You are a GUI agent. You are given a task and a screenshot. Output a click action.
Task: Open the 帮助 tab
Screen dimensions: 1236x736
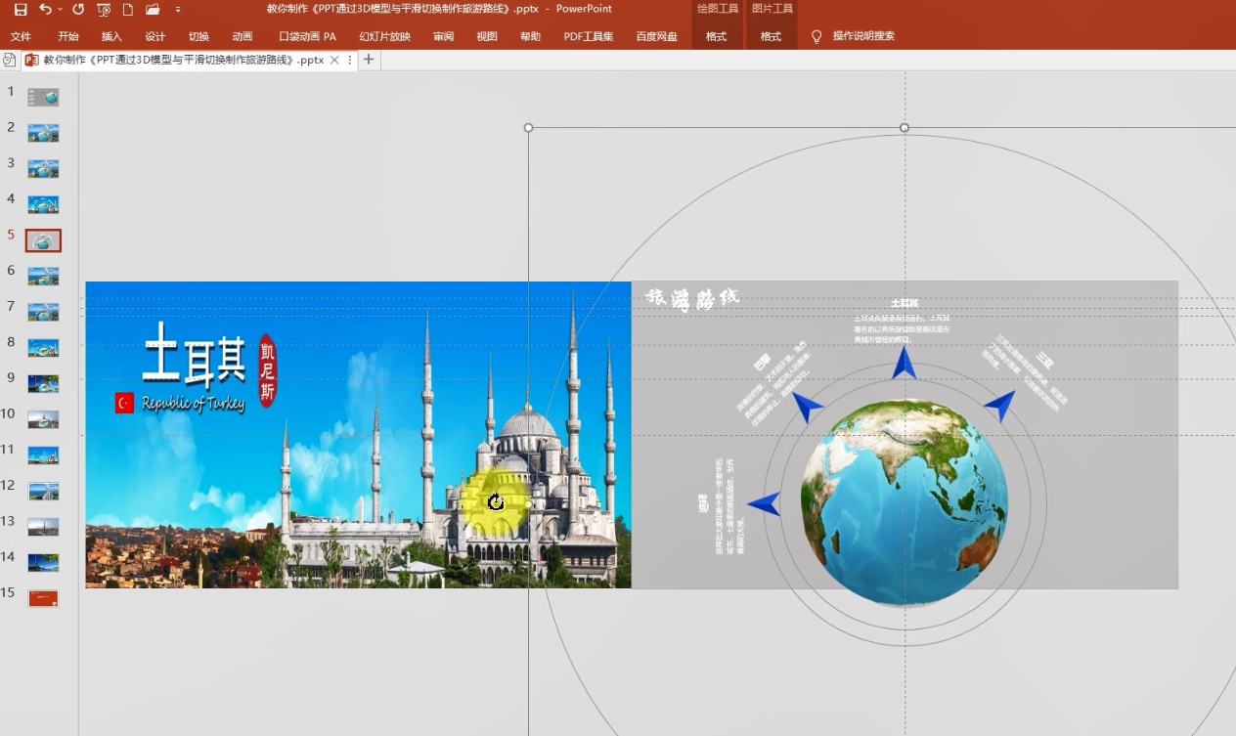(530, 36)
